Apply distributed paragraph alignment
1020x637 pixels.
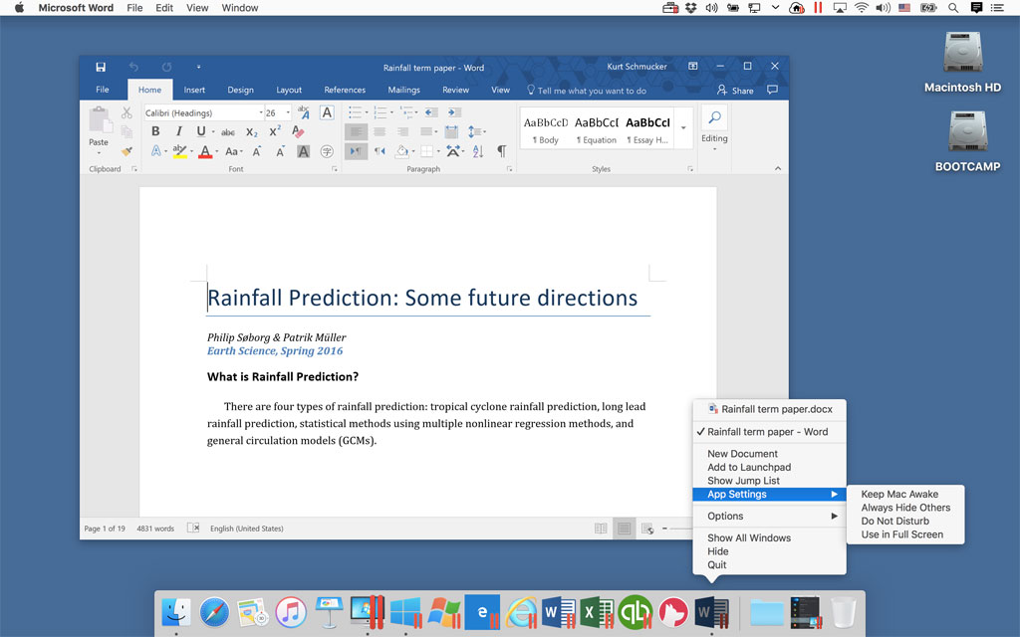pyautogui.click(x=451, y=132)
